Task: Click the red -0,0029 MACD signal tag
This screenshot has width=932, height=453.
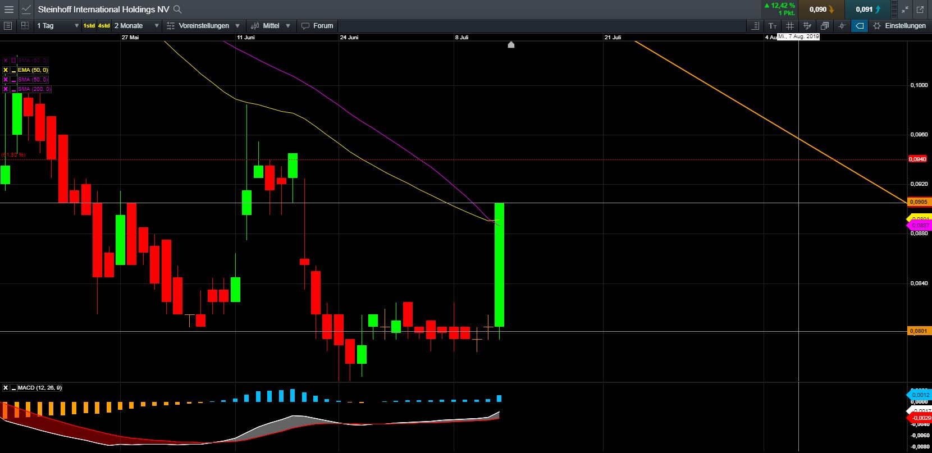Action: coord(920,418)
